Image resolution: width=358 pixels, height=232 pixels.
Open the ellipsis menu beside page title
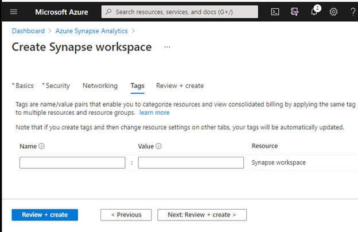click(x=167, y=47)
